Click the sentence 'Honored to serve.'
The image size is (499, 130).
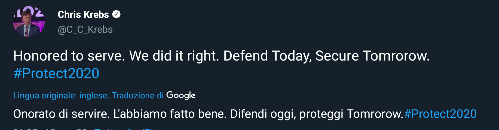69,56
